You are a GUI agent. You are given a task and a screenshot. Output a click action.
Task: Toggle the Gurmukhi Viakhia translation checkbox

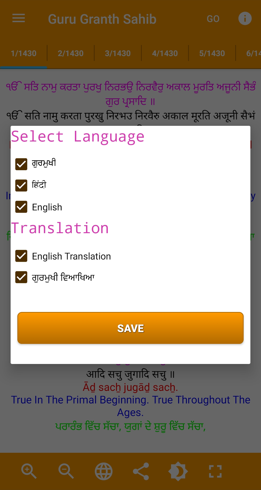coord(21,277)
